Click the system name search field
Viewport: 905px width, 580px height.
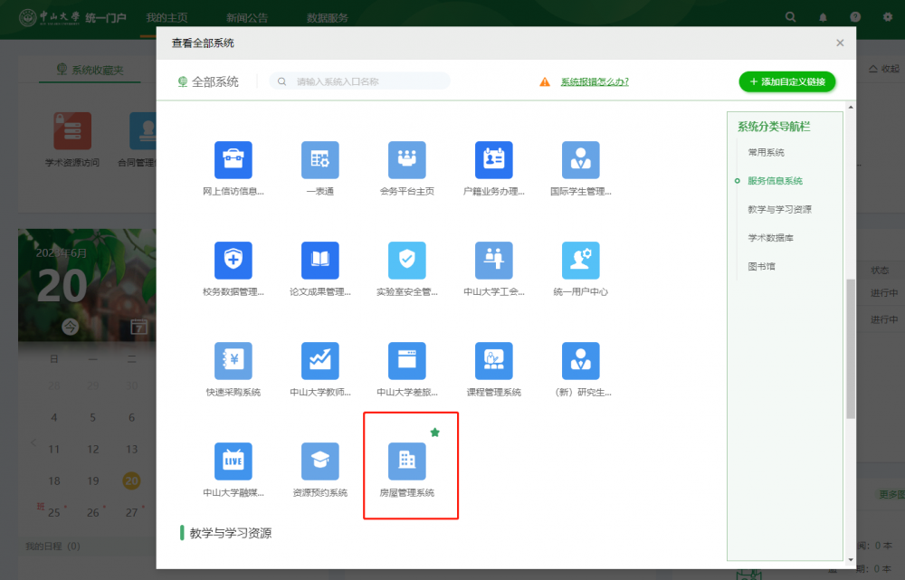tap(359, 81)
